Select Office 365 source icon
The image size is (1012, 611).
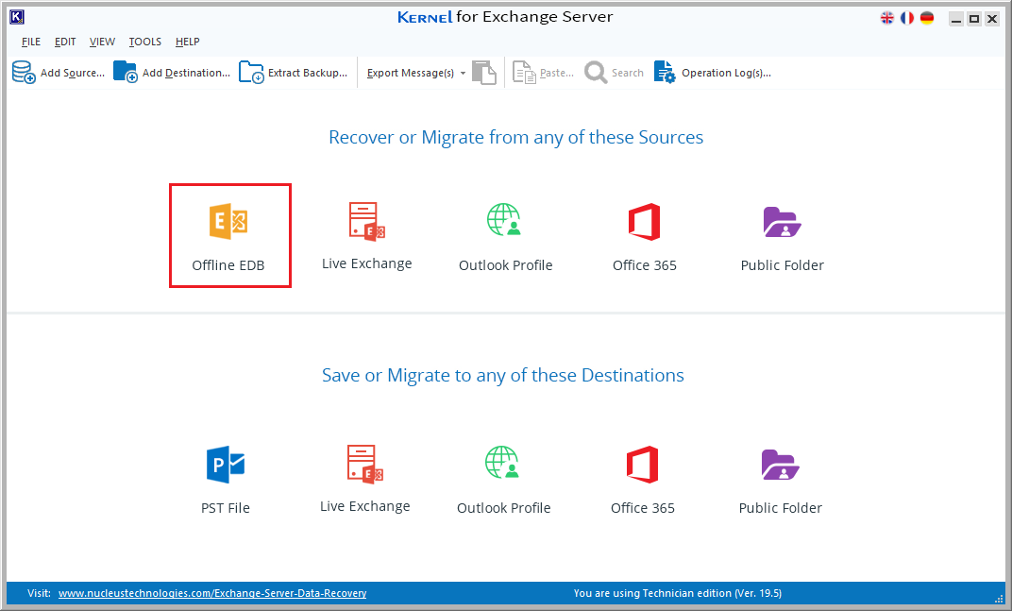tap(644, 223)
